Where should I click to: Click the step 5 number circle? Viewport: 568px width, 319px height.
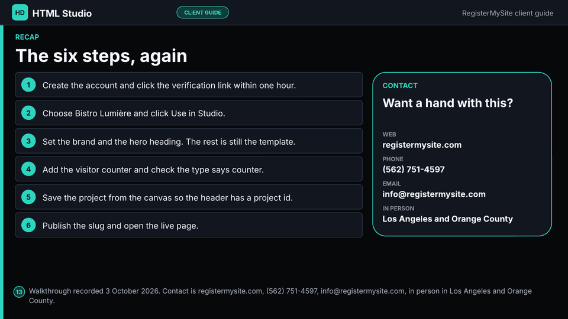point(28,197)
